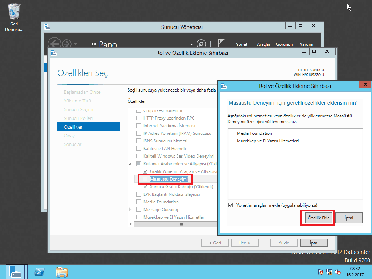Open File Explorer from the taskbar
Screen dimensions: 372x279
(x=61, y=272)
